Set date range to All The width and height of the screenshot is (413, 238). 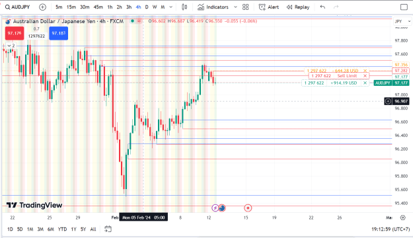coord(93,229)
